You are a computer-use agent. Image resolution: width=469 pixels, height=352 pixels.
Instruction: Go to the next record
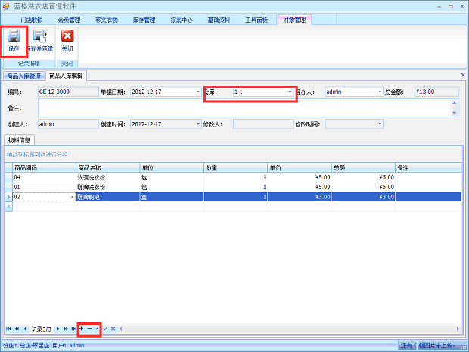(58, 329)
